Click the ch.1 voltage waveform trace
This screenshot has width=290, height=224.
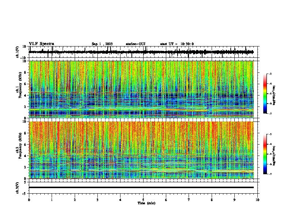pyautogui.click(x=141, y=52)
